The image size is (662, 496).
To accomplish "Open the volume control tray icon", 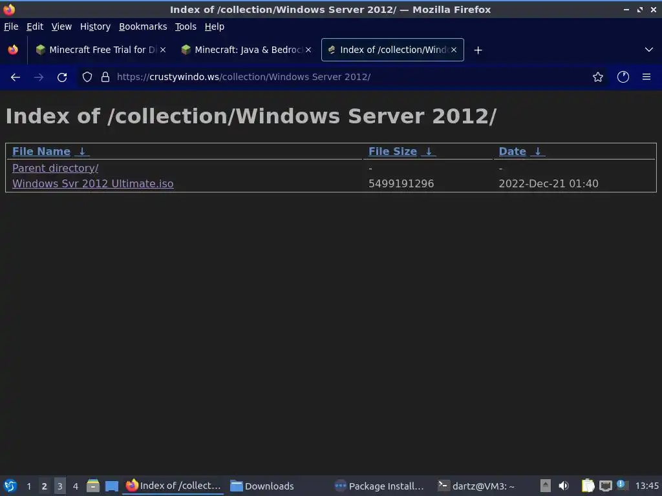I will click(564, 486).
